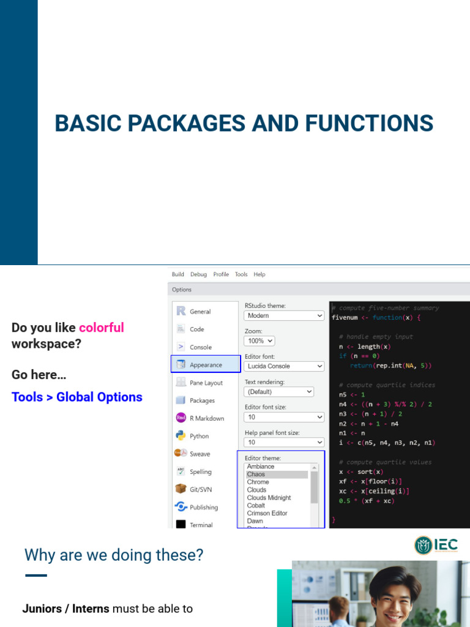Viewport: 470px width, 627px height.
Task: Click the Code label in options sidebar
Action: pyautogui.click(x=197, y=329)
